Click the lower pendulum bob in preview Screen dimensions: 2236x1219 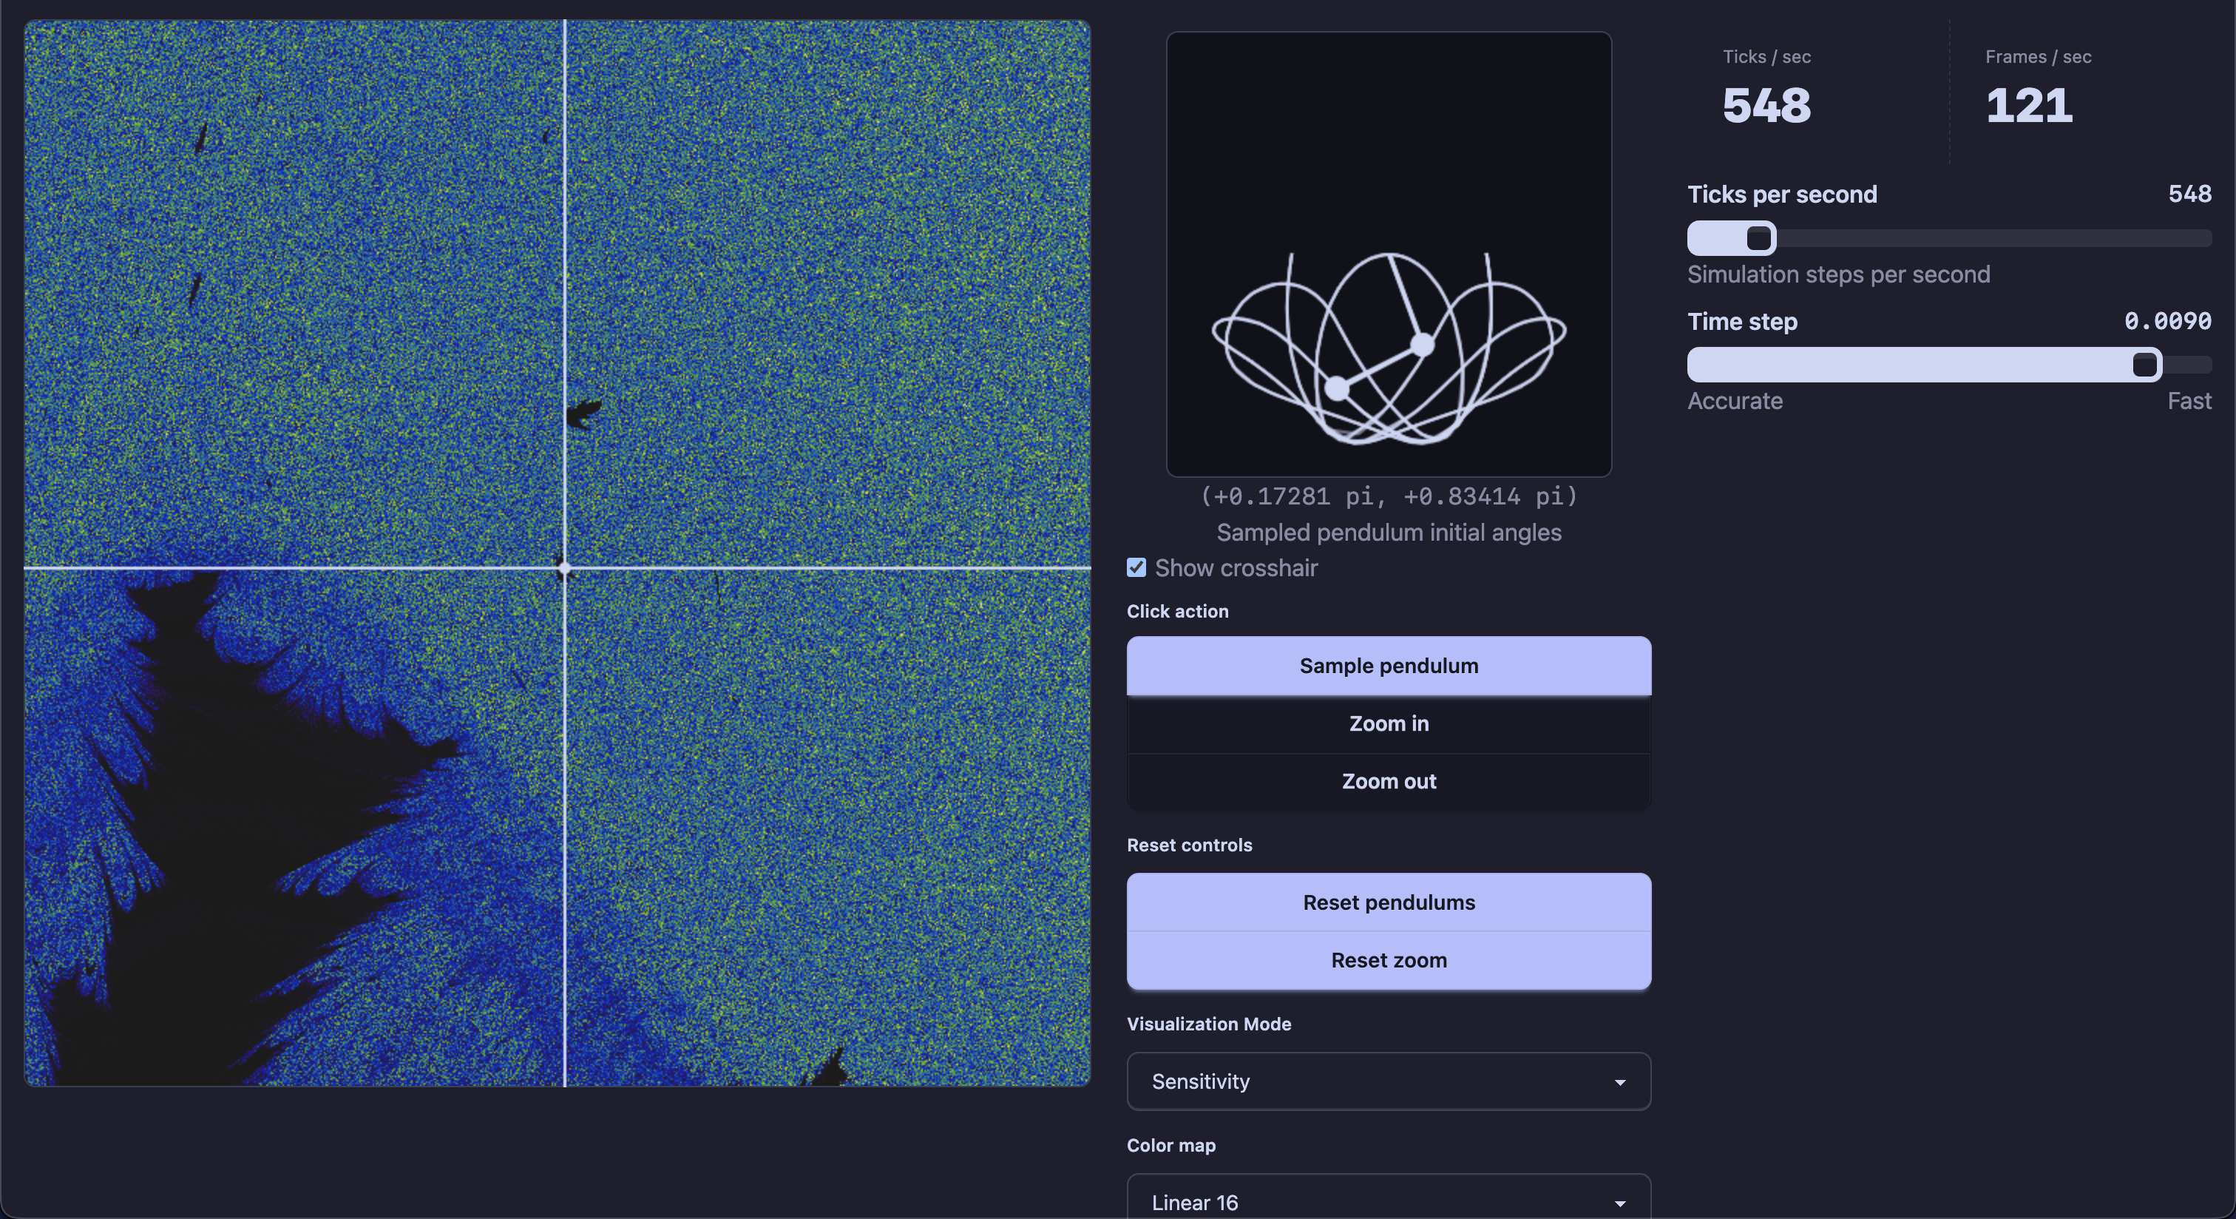[1338, 388]
